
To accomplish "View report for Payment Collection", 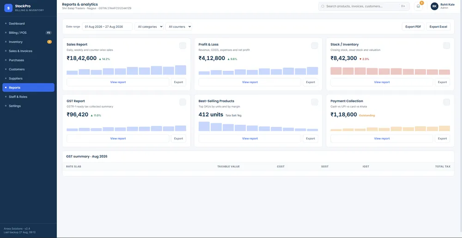I will 382,139.
